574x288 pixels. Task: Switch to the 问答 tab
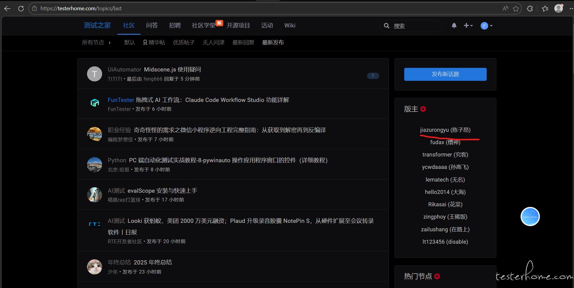pos(152,26)
